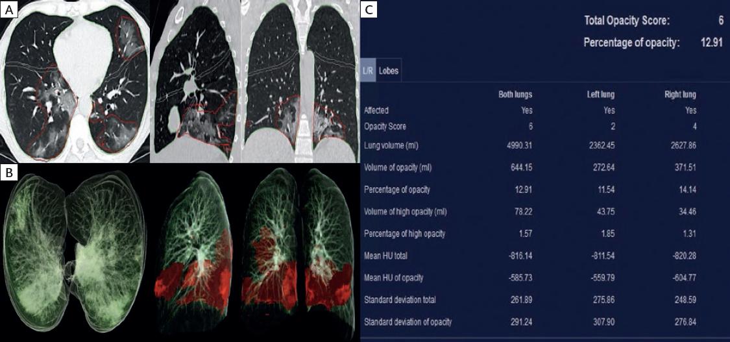Click the 3D coronal rendering with red opacities

(300, 253)
